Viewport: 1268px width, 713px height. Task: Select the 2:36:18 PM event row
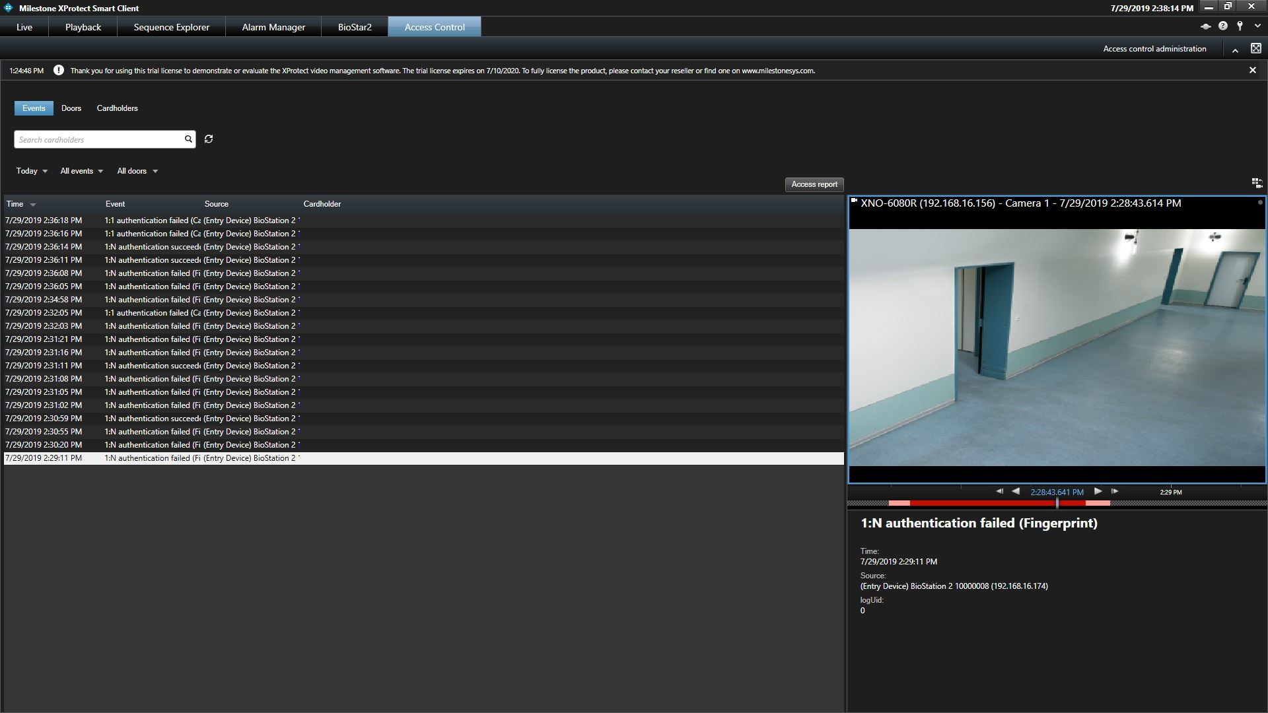[423, 221]
